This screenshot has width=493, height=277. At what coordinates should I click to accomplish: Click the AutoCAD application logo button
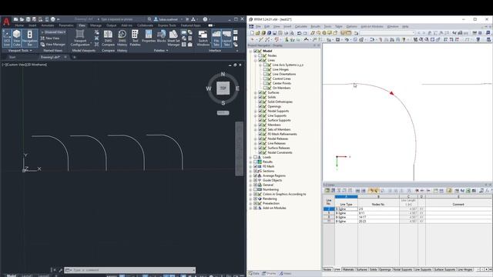[x=6, y=22]
